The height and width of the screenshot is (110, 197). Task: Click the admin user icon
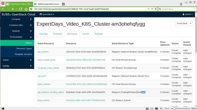183,14
